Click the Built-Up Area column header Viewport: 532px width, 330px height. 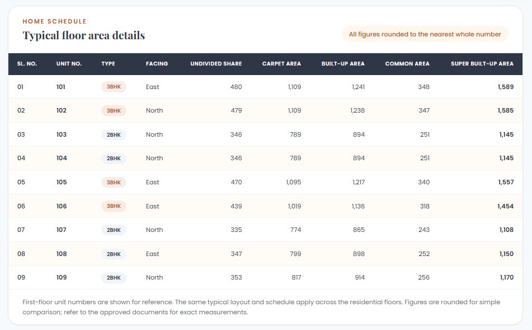coord(343,63)
